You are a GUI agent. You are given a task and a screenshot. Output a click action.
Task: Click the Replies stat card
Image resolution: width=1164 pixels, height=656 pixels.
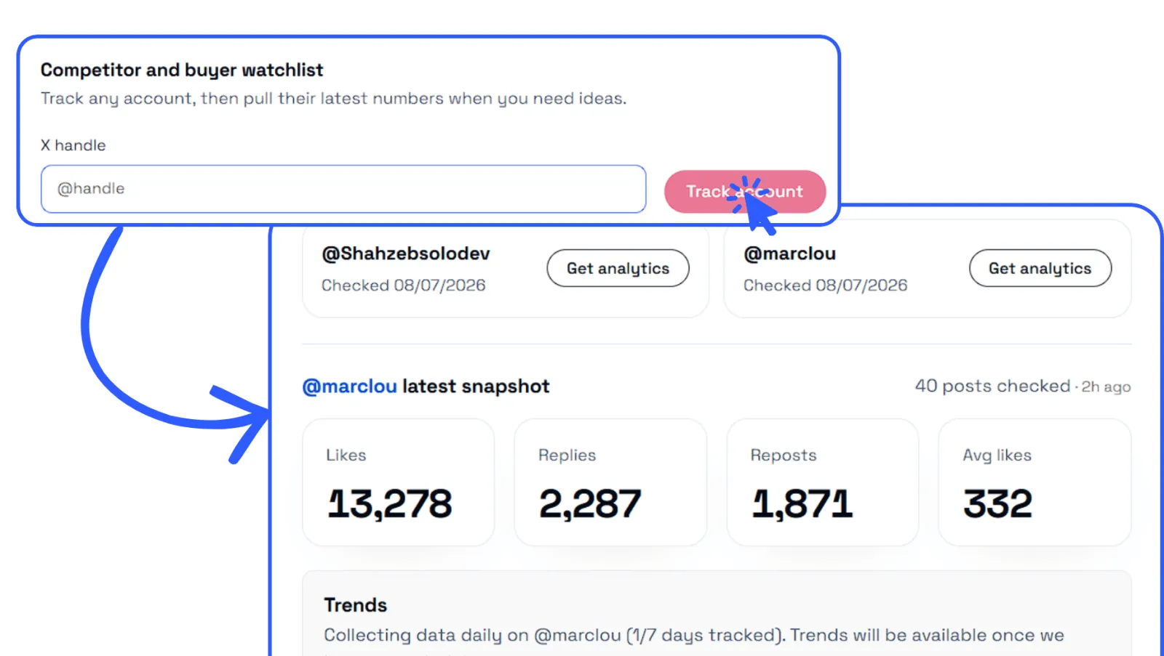click(610, 482)
